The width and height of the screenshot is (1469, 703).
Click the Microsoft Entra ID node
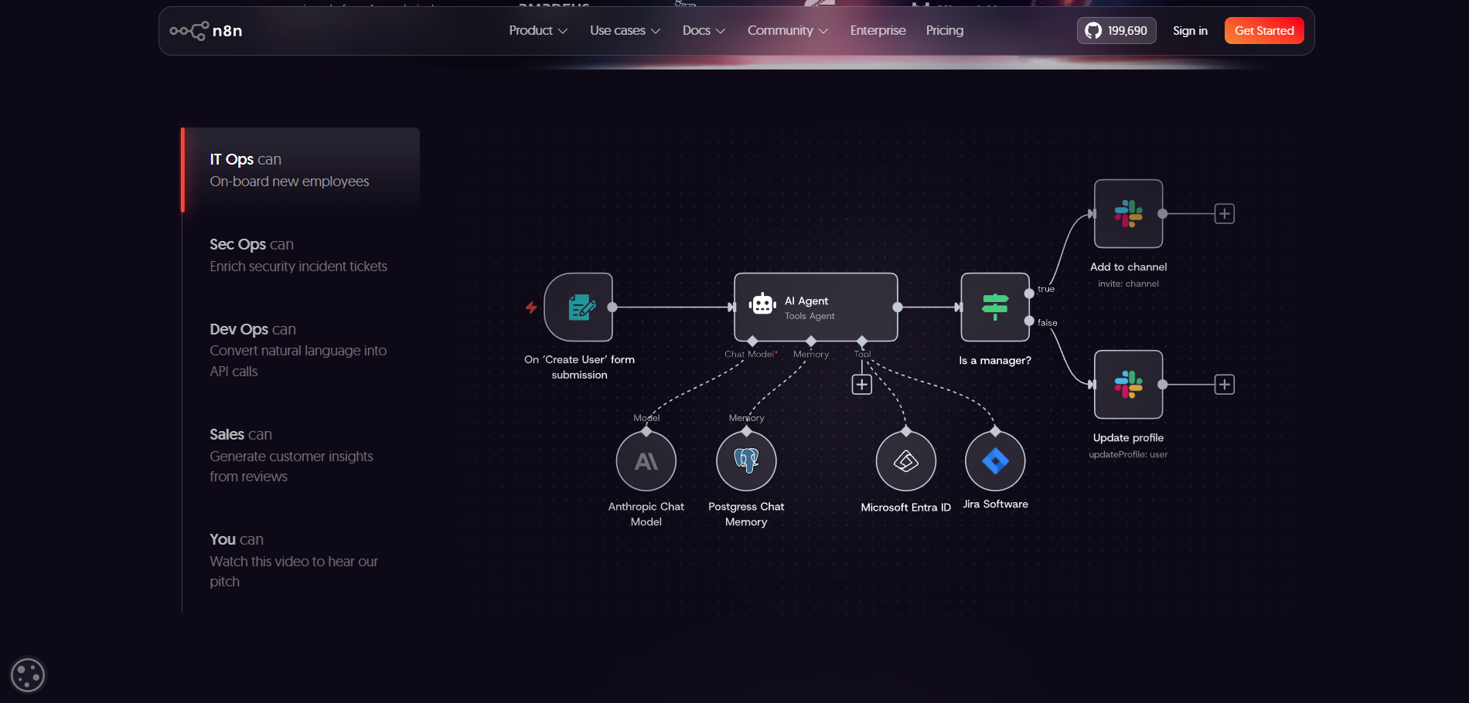click(x=906, y=461)
